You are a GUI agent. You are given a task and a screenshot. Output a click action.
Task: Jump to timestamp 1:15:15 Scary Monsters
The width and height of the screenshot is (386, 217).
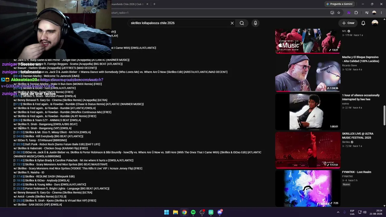pyautogui.click(x=19, y=165)
